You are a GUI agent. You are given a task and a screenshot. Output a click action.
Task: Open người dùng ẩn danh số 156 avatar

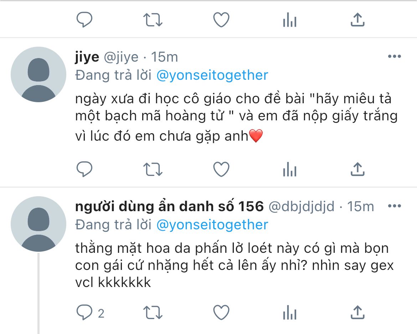pos(38,224)
